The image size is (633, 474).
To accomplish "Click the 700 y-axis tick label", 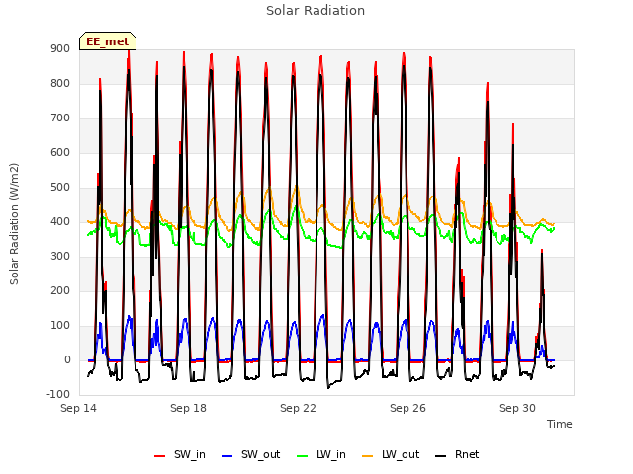I will pyautogui.click(x=60, y=118).
